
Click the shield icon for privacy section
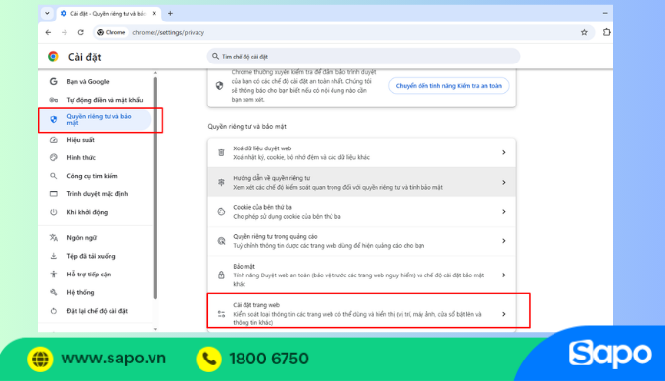tap(54, 120)
